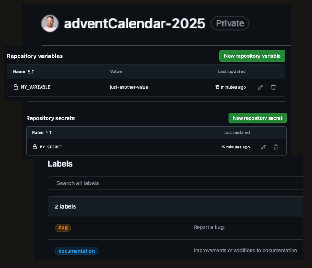Click the MY_SECRET name entry

[51, 147]
